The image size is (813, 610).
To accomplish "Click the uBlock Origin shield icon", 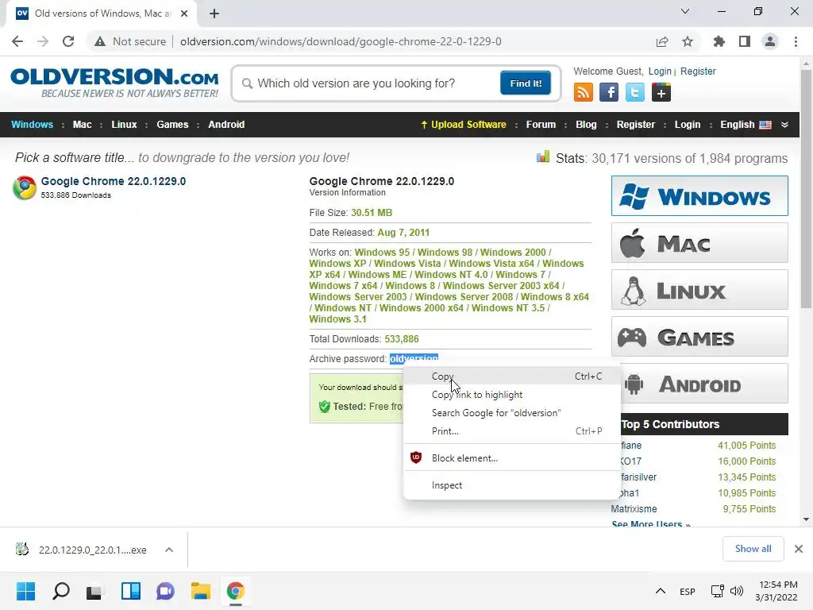I will coord(416,458).
